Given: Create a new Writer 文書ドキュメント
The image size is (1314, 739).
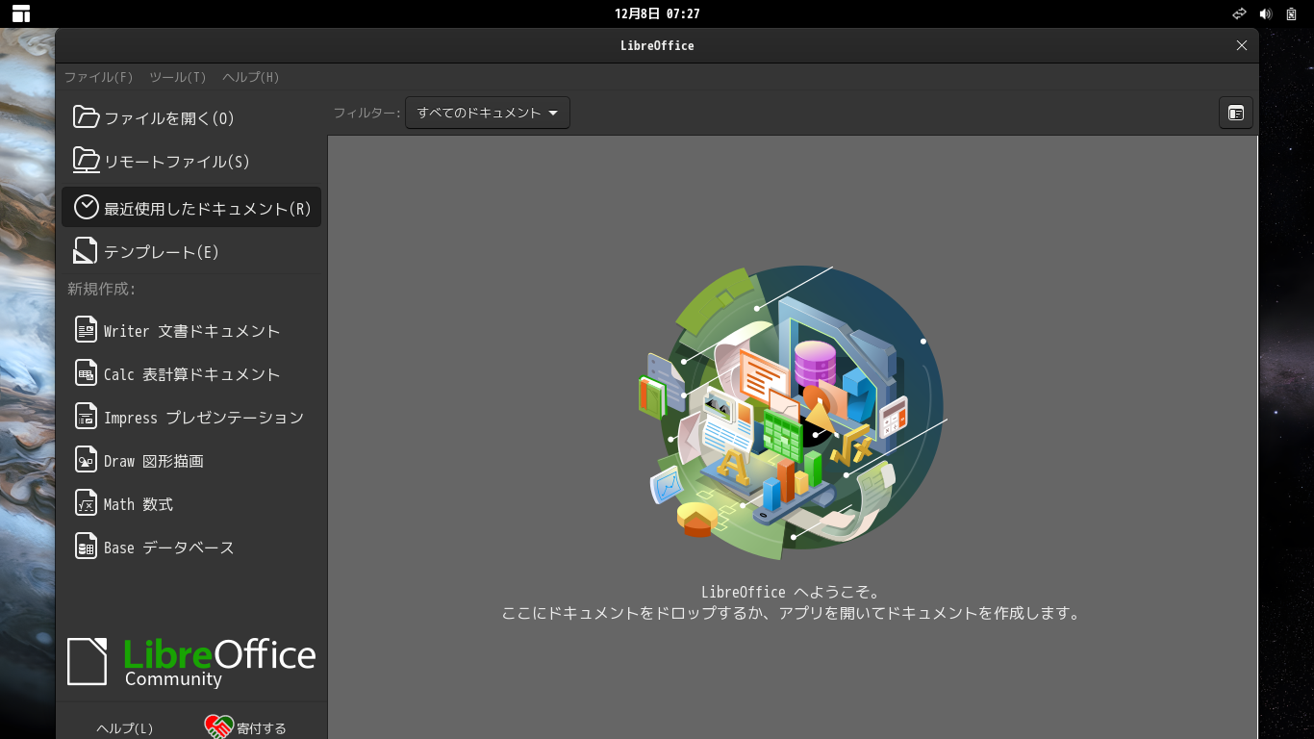Looking at the screenshot, I should click(191, 331).
